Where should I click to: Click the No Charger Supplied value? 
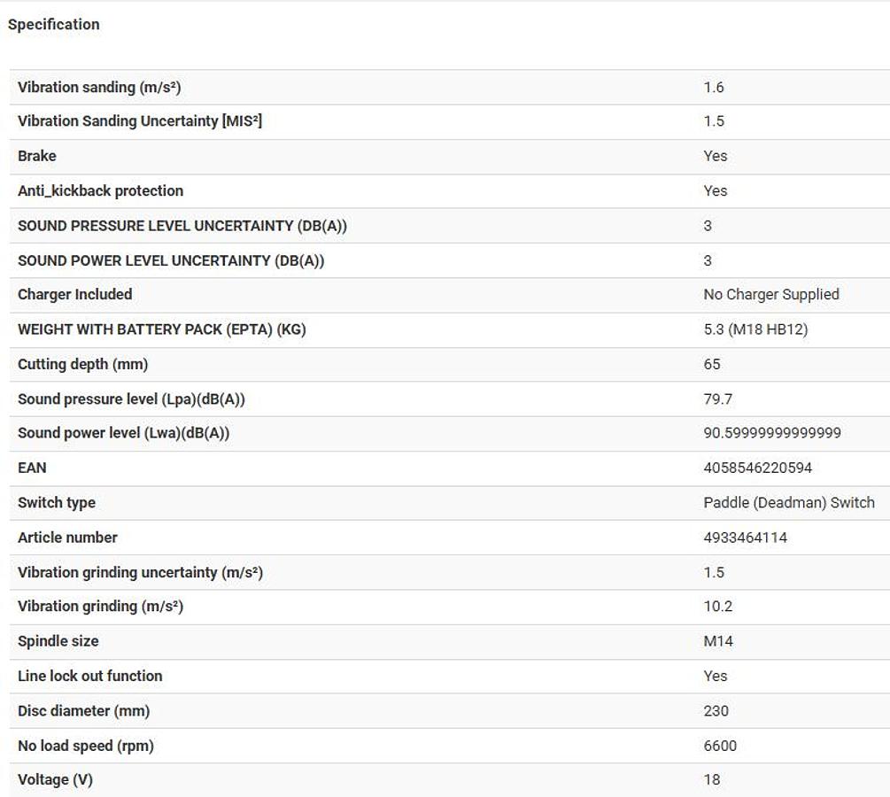pos(770,294)
